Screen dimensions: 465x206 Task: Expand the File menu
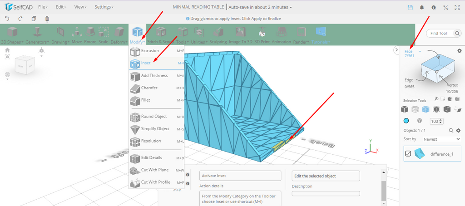(x=43, y=7)
